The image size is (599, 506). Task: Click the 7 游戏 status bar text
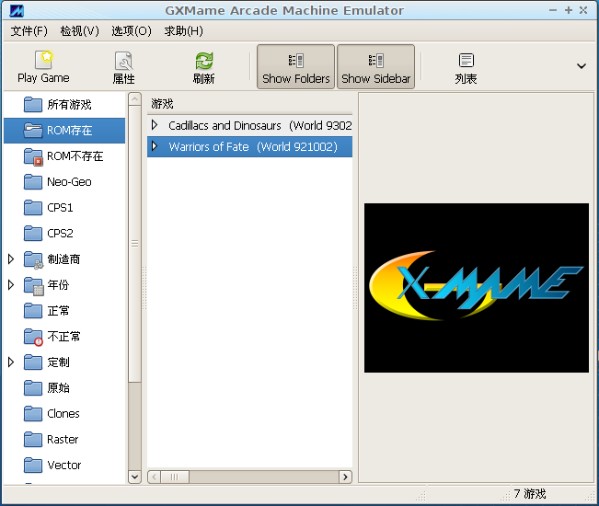529,494
